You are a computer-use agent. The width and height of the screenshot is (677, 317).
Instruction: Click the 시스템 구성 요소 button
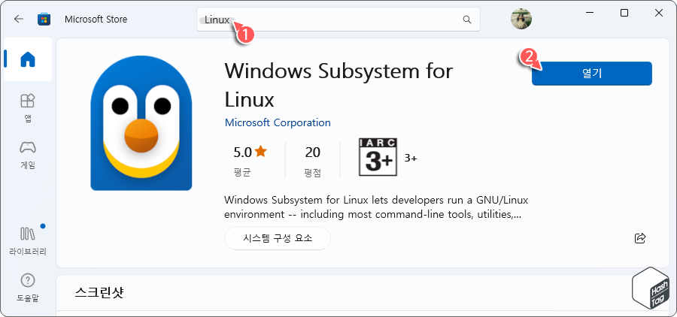pyautogui.click(x=278, y=238)
